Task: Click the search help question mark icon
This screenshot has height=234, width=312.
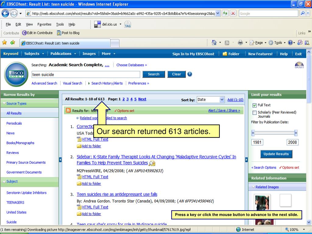Action: (190, 74)
